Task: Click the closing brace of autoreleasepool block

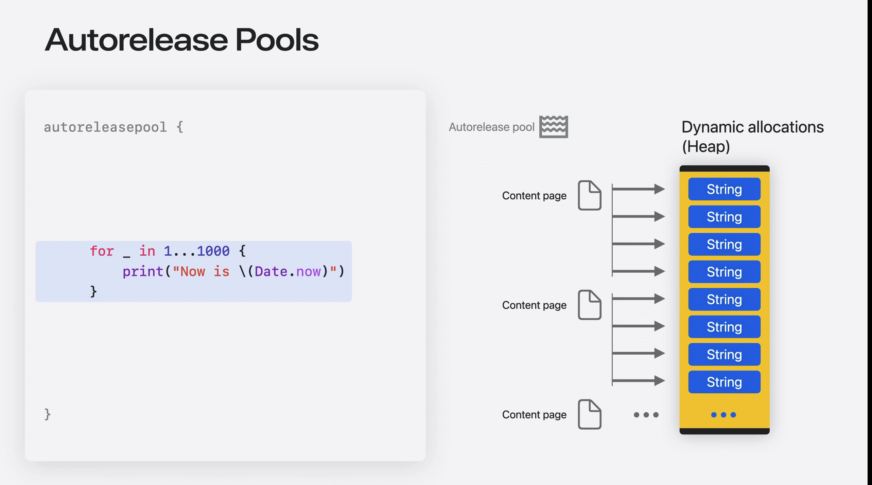Action: pos(48,414)
